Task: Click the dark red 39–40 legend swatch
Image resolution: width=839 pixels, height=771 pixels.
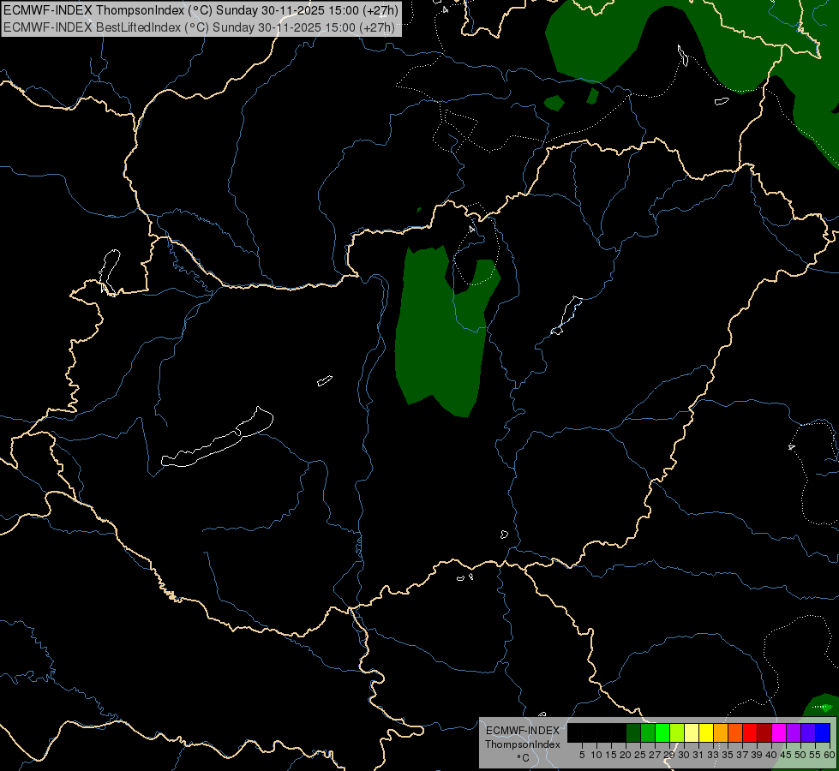Action: click(x=764, y=732)
